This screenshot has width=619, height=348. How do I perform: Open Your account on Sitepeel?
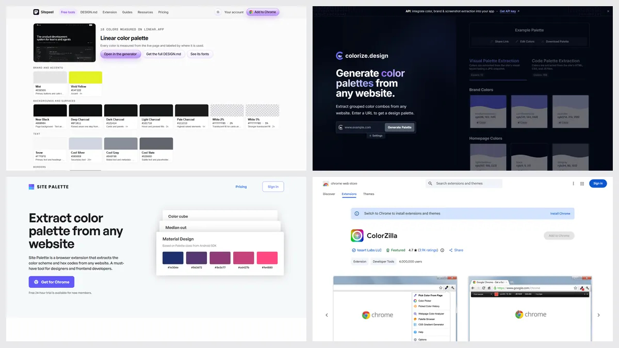pyautogui.click(x=234, y=12)
